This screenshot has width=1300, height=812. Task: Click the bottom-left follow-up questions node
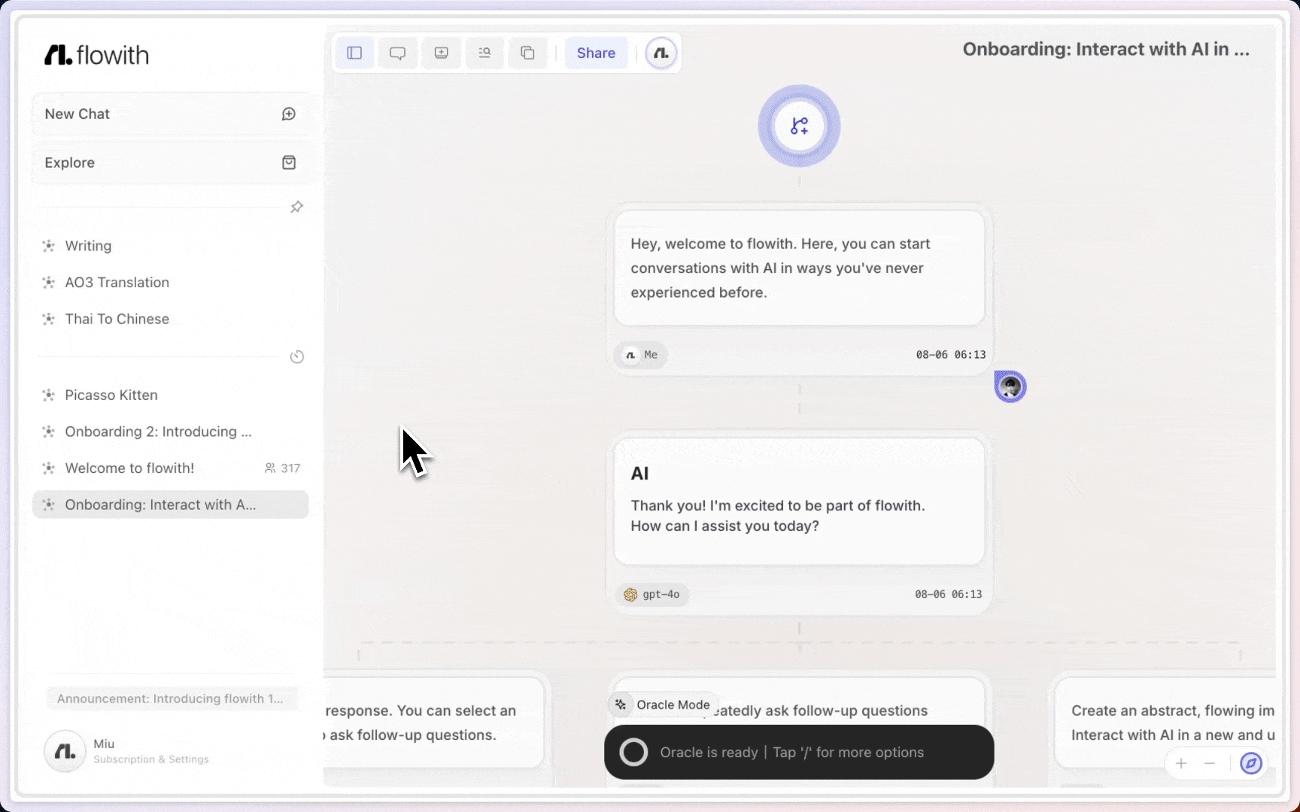pyautogui.click(x=434, y=723)
